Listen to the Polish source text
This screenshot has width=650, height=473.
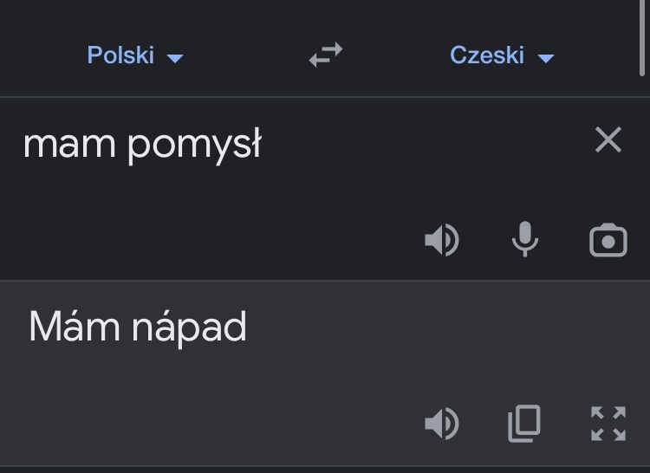[441, 240]
